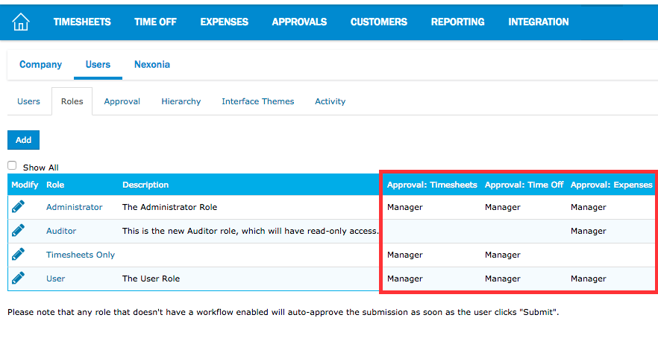This screenshot has height=347, width=658.
Task: Click the Description column header
Action: point(145,185)
